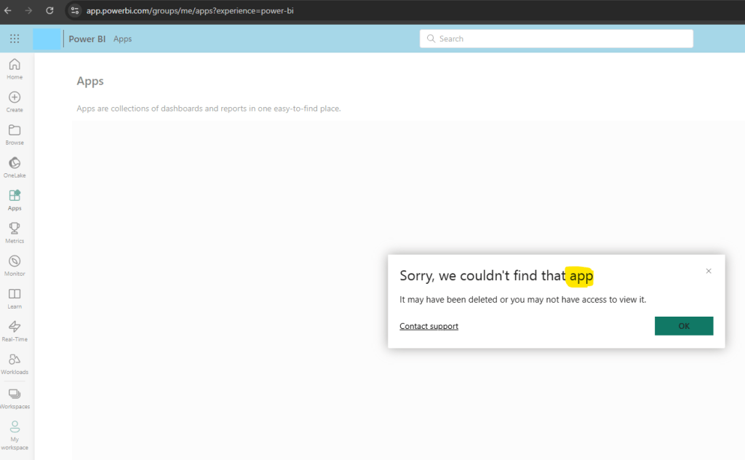Dismiss dialog with the X button
The width and height of the screenshot is (745, 460).
point(709,271)
